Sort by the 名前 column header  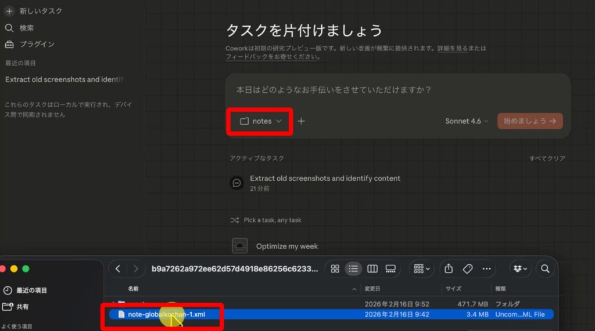click(133, 289)
